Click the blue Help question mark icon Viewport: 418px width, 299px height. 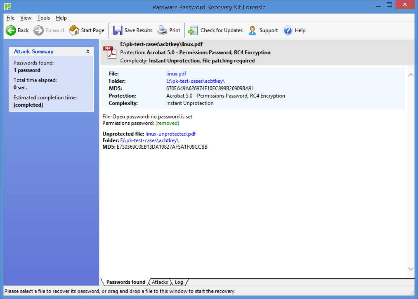(288, 30)
